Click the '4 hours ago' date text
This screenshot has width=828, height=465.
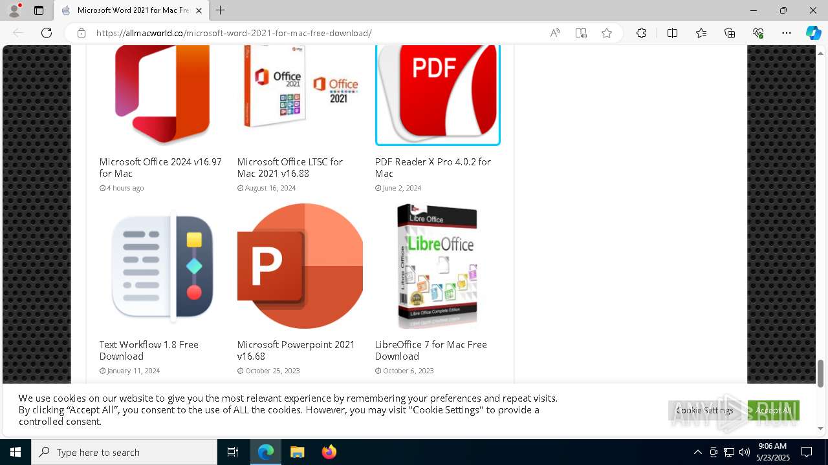[x=125, y=188]
